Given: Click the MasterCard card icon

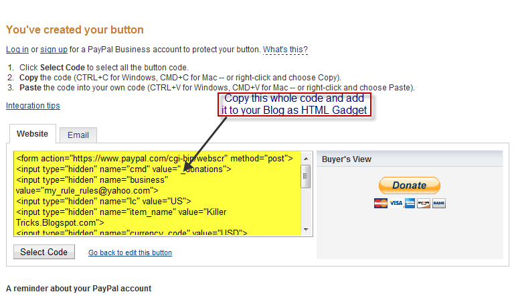Looking at the screenshot, I should click(x=381, y=203).
